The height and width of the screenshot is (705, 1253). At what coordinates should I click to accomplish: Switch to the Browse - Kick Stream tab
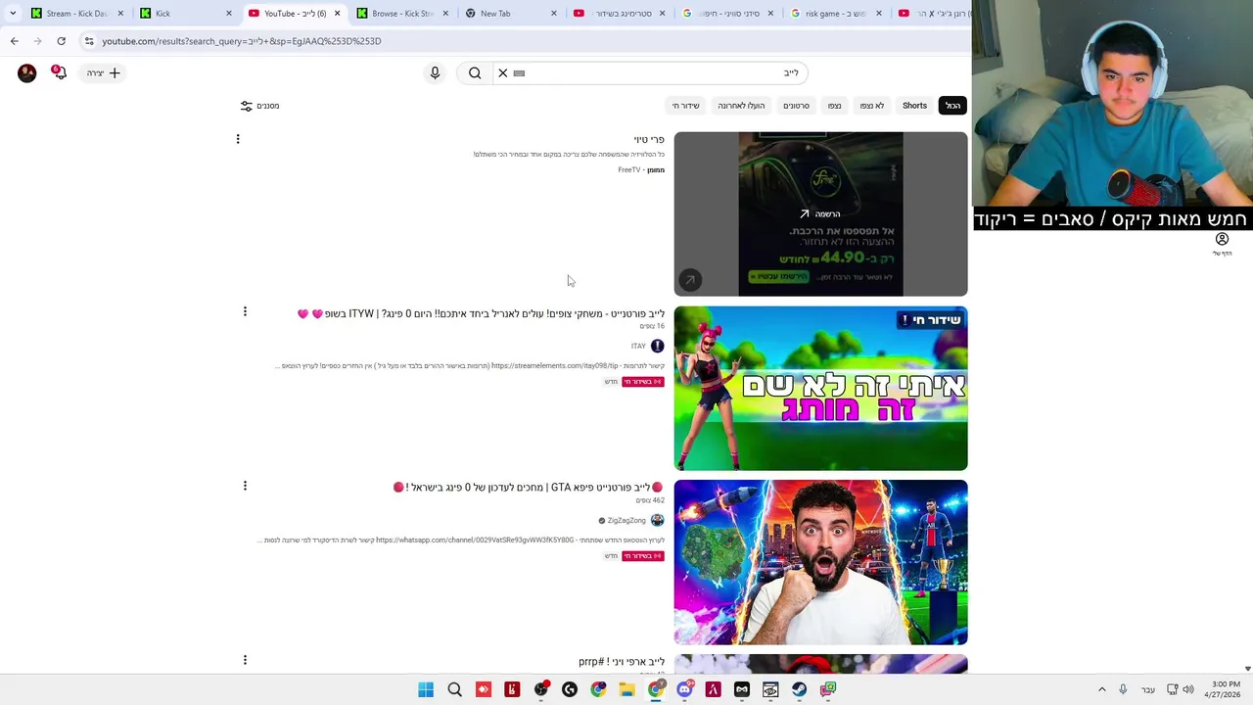pos(401,14)
